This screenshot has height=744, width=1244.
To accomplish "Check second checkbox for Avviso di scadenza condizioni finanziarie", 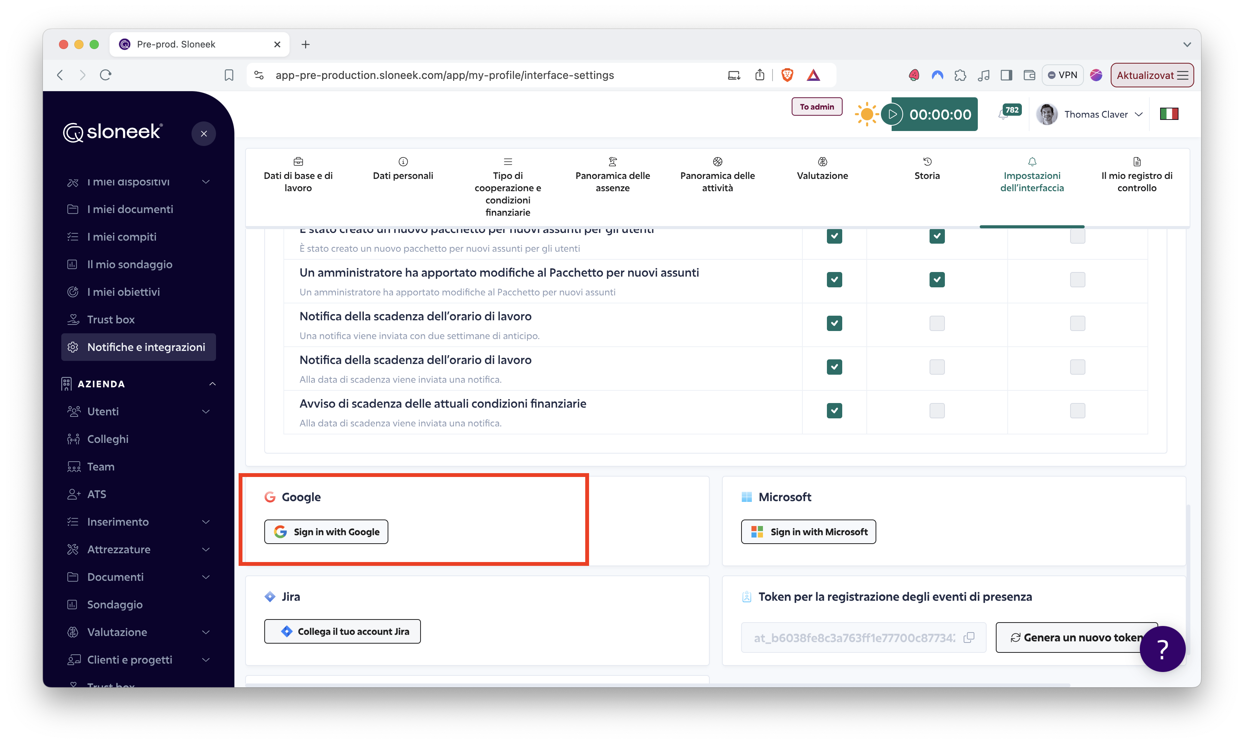I will click(937, 411).
